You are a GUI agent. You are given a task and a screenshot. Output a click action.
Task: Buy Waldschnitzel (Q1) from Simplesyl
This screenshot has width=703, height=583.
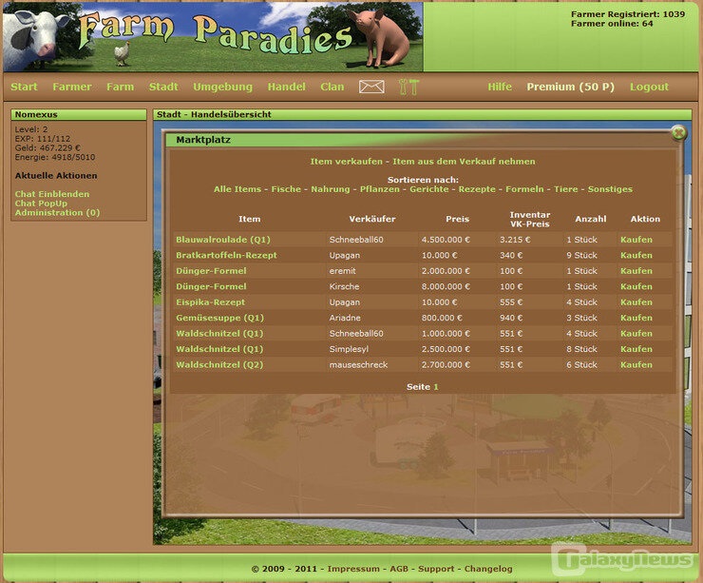[x=636, y=349]
